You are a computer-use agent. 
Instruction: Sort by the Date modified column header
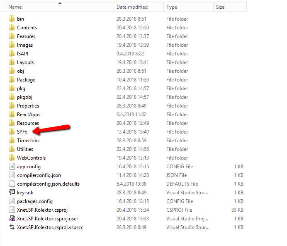tap(132, 7)
